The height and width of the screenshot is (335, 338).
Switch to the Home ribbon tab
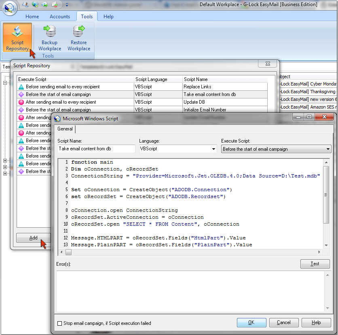tap(32, 17)
